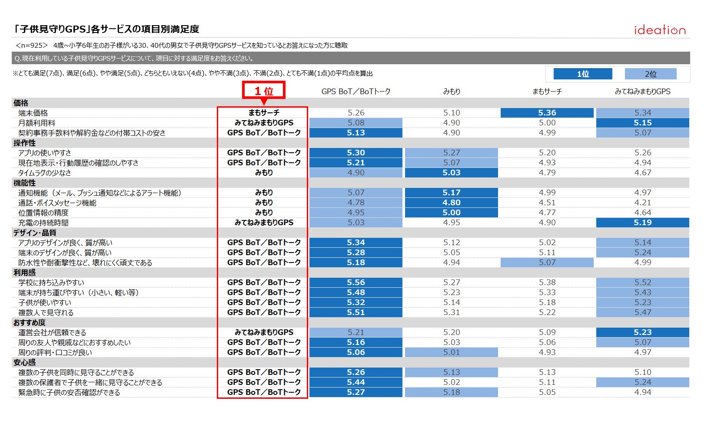Screen dimensions: 711x440
Task: Click the "通話・ボイスメッセージ機能" row label
Action: tap(57, 203)
